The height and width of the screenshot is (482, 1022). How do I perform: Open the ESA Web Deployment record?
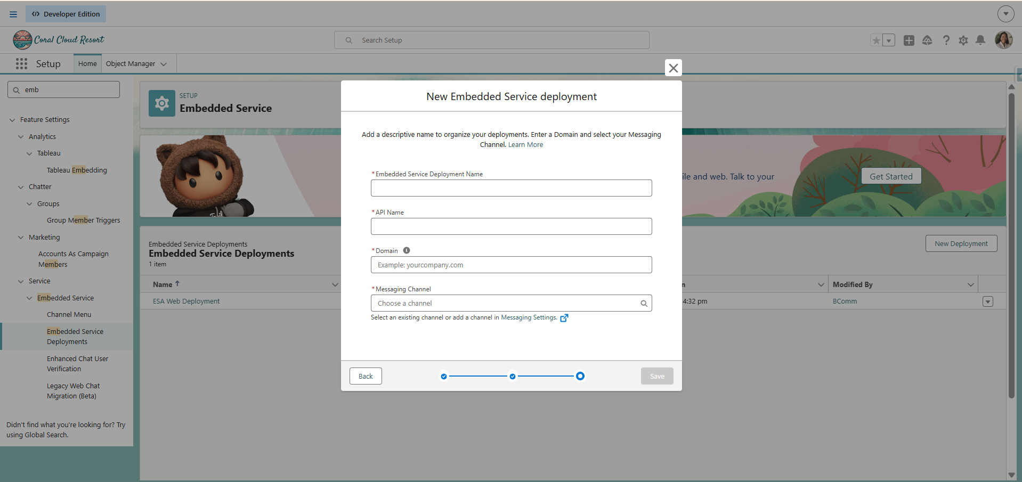186,301
